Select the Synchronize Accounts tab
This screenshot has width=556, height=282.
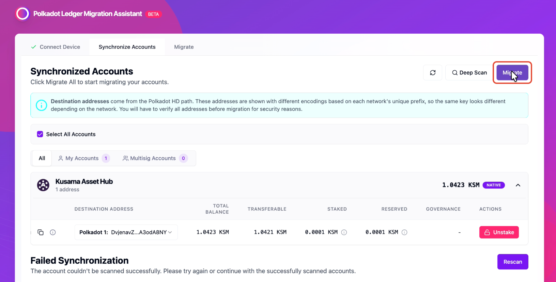(x=127, y=47)
